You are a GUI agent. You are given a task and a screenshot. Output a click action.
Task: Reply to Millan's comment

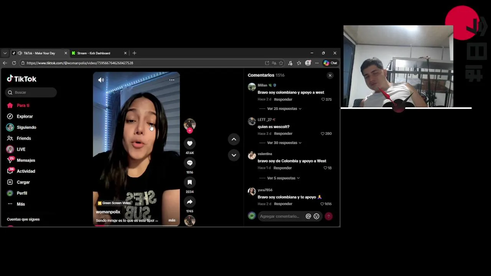click(x=283, y=100)
